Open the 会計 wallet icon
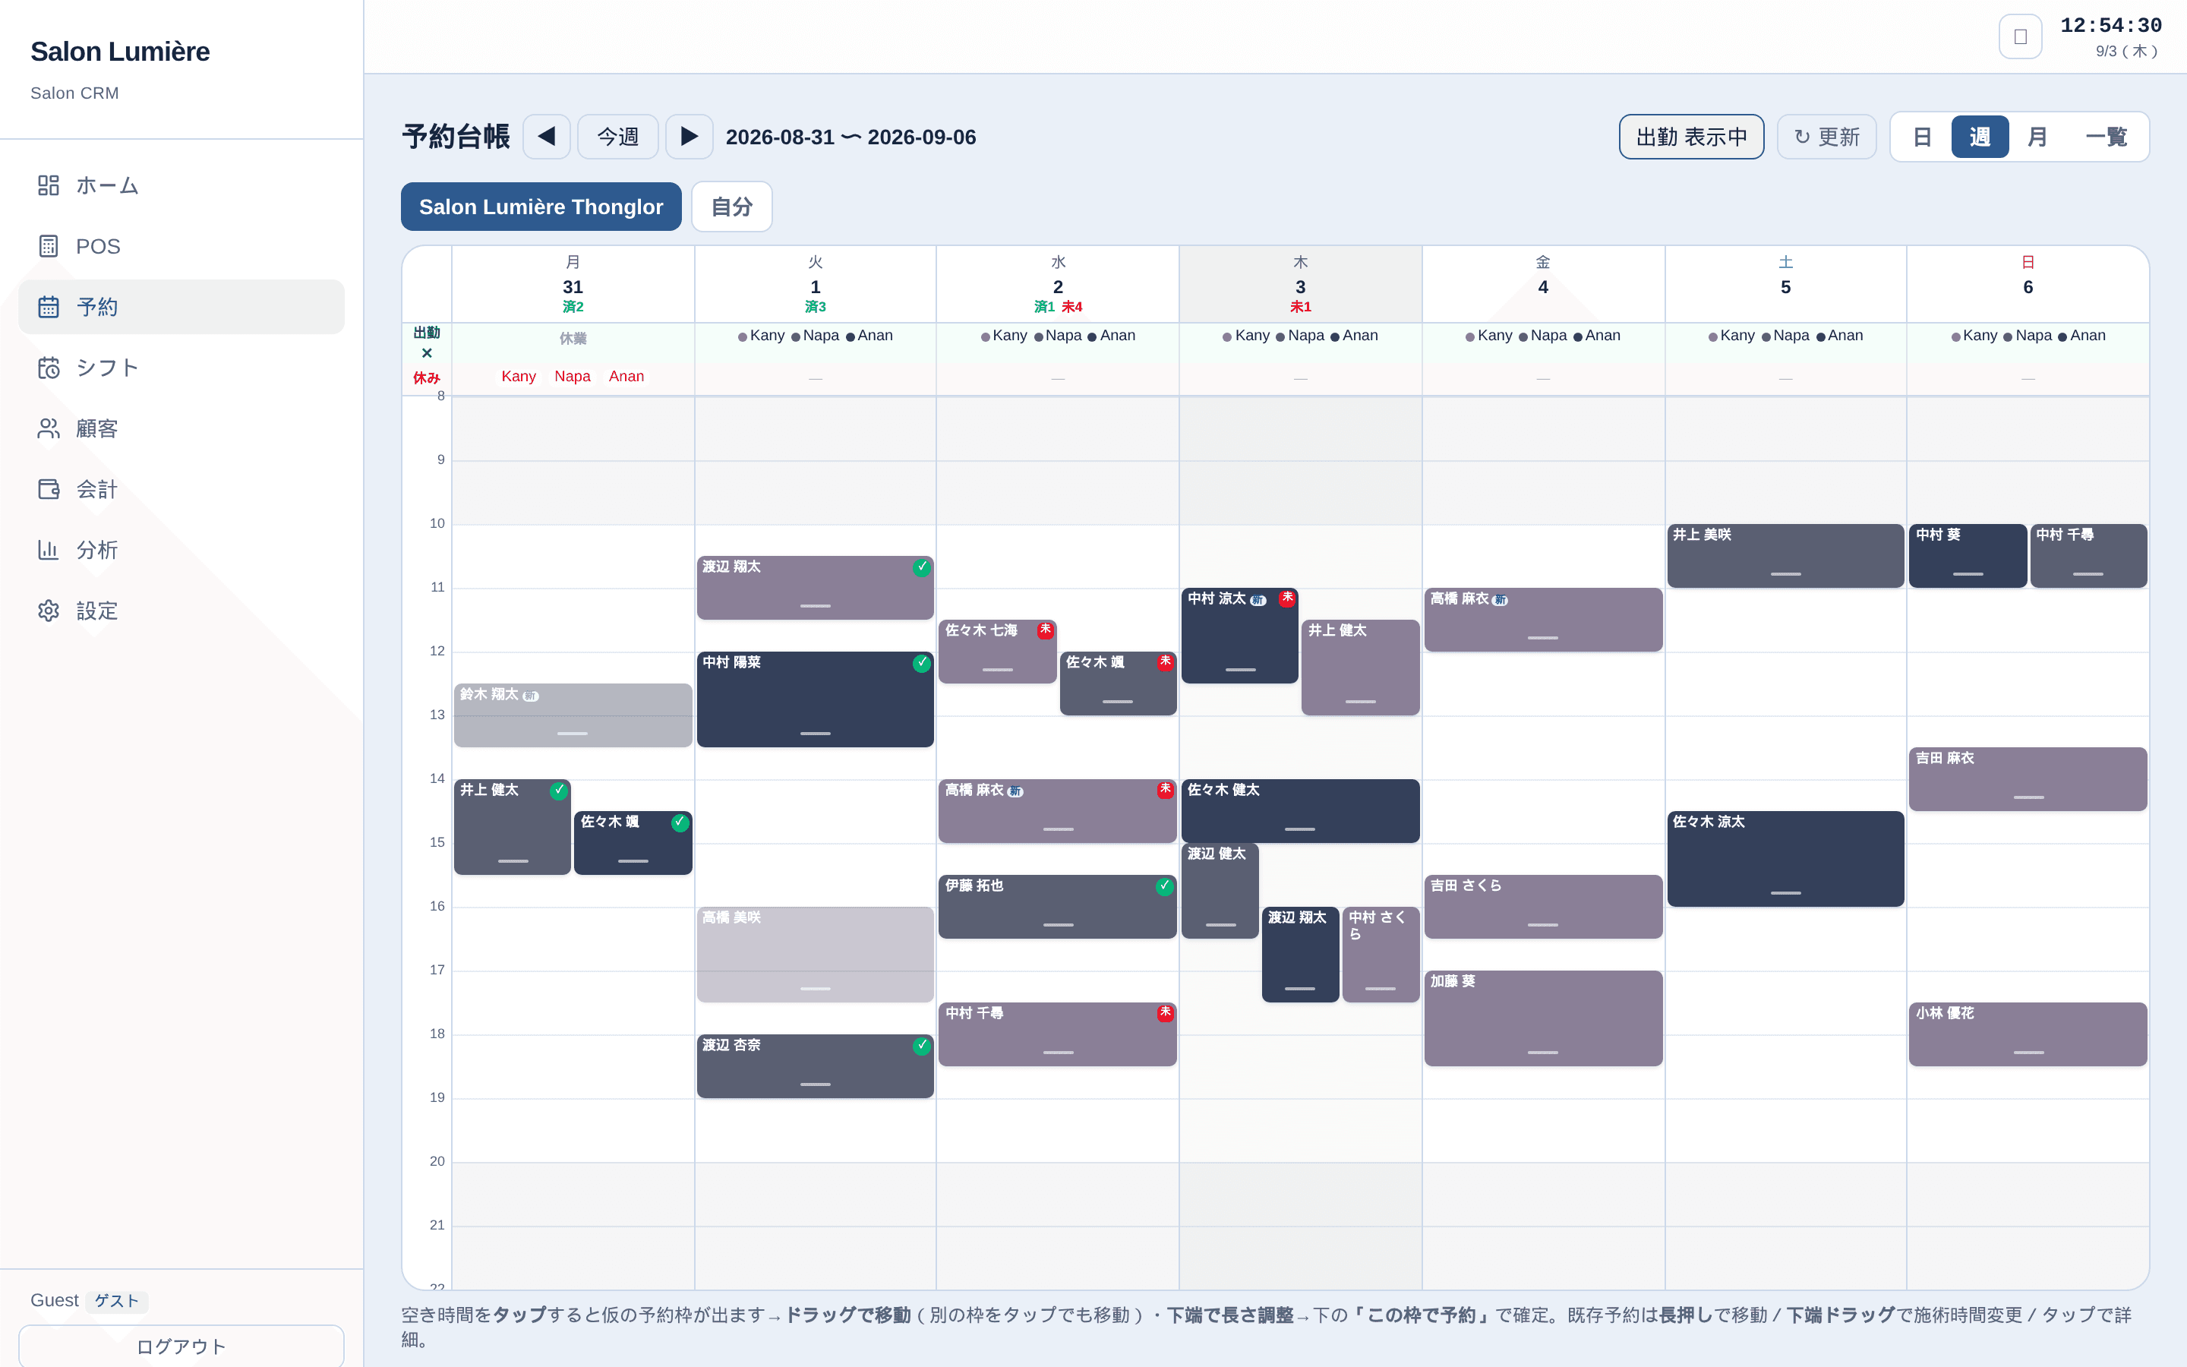This screenshot has width=2187, height=1367. click(49, 489)
